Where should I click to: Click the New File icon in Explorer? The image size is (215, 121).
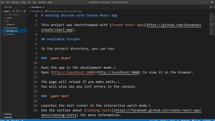point(14,11)
